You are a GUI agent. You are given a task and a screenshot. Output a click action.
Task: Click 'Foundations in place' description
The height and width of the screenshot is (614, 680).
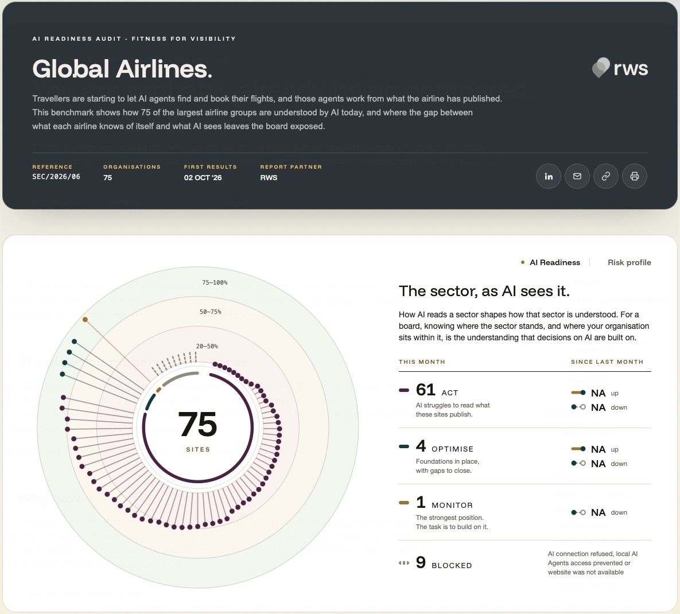click(448, 466)
